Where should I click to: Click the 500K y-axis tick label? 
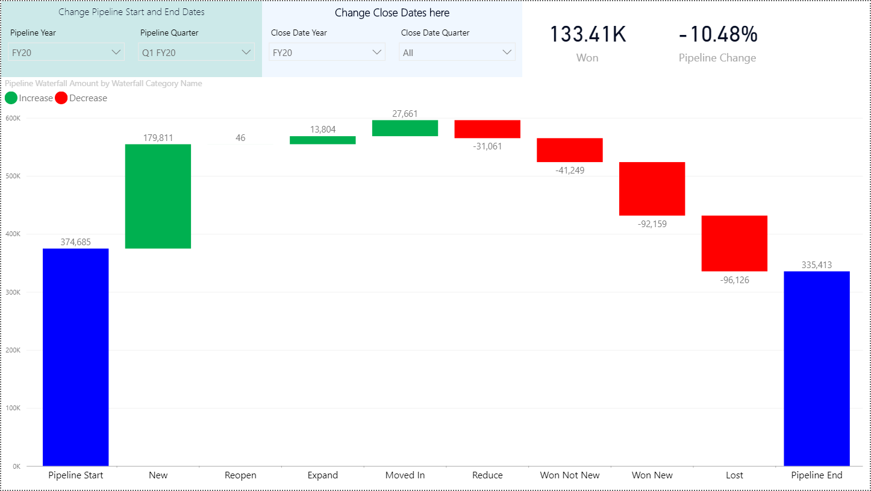coord(13,176)
